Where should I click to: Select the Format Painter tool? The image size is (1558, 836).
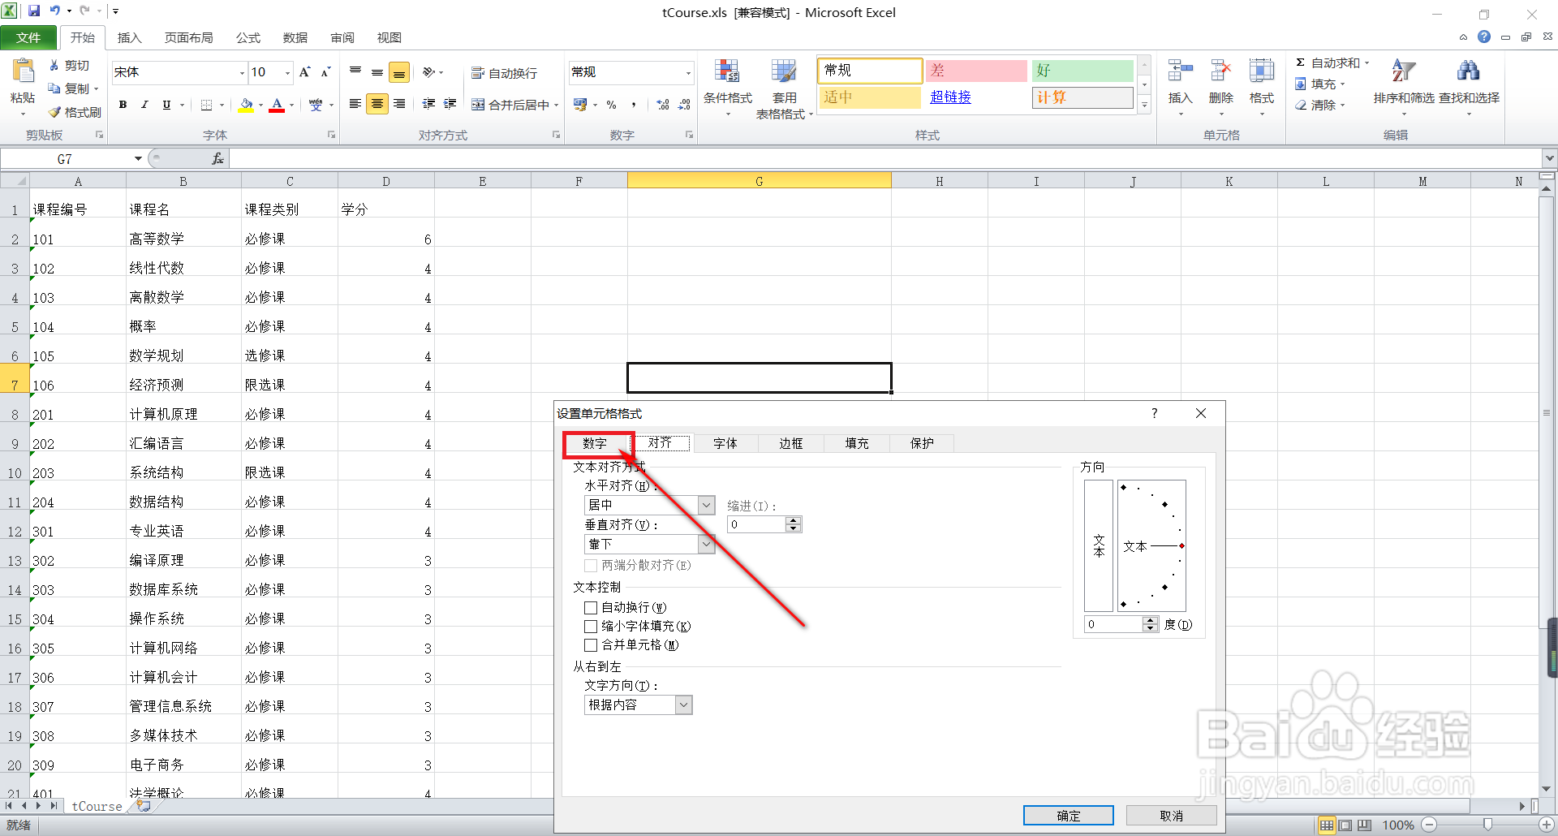[75, 112]
